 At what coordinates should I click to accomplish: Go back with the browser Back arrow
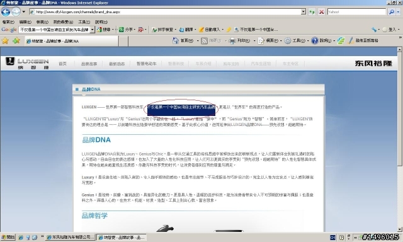[x=6, y=12]
